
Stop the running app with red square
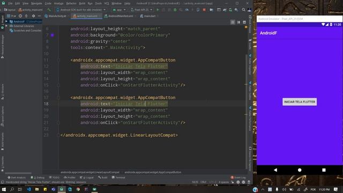click(x=204, y=10)
